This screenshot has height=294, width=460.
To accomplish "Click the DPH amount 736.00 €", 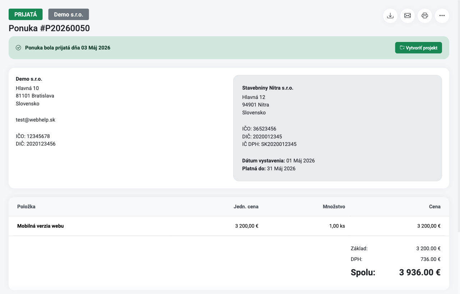I will coord(431,259).
